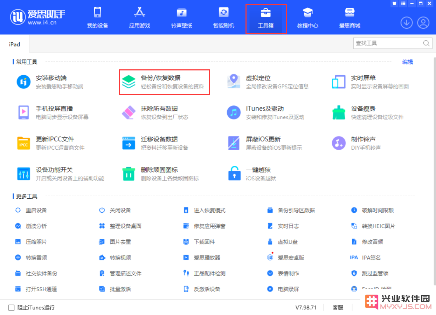Open 转换视频 tool
The width and height of the screenshot is (436, 315).
(115, 258)
